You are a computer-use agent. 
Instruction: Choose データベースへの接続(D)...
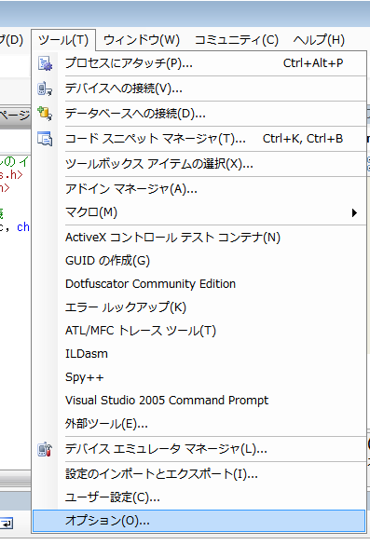click(199, 114)
